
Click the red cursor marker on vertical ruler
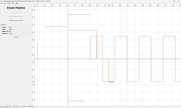point(33,81)
